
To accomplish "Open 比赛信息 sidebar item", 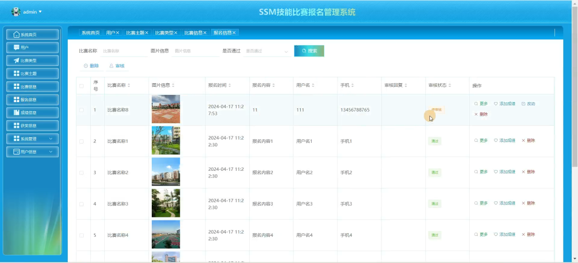I will [x=33, y=87].
